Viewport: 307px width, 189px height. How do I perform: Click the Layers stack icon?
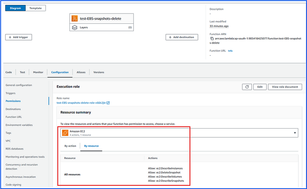click(x=75, y=28)
